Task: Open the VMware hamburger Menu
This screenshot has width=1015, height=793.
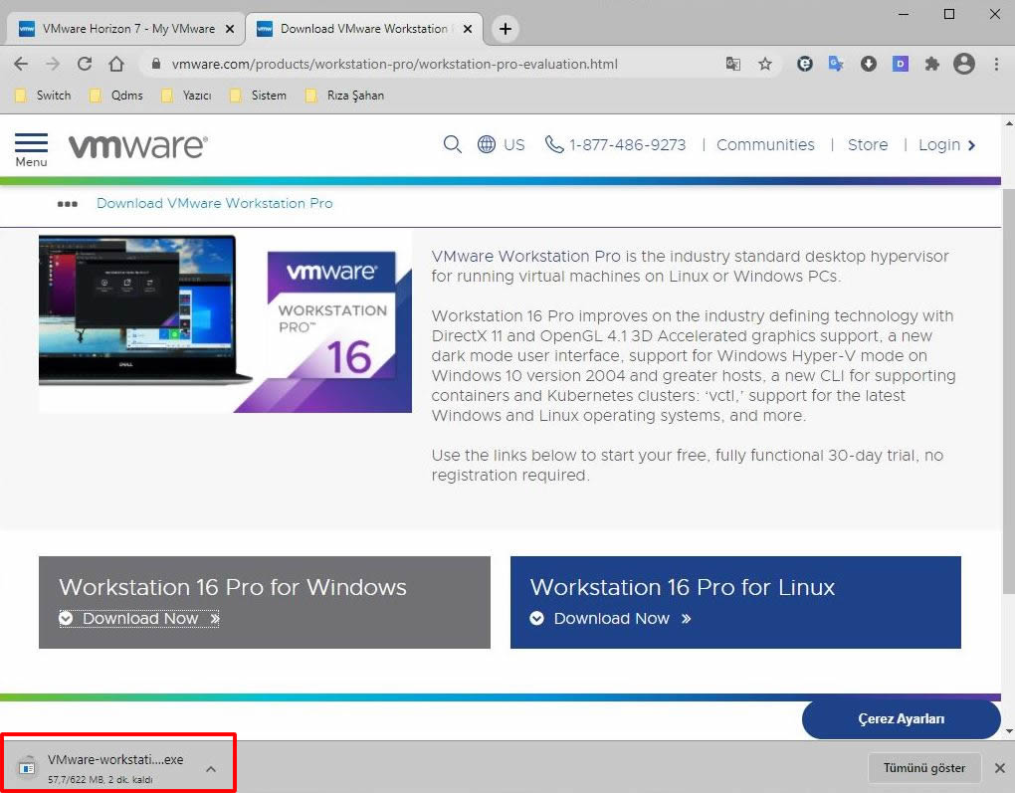Action: point(31,149)
